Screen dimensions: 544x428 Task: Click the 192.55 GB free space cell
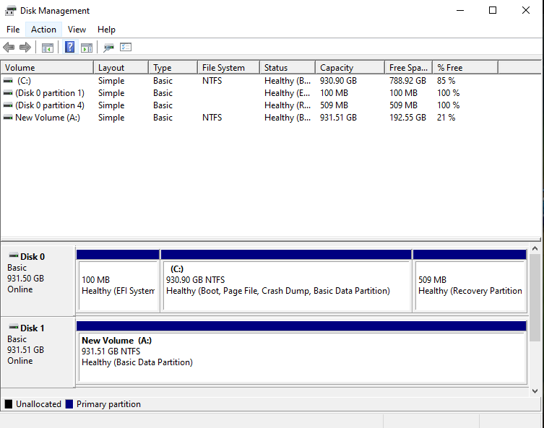pos(407,118)
